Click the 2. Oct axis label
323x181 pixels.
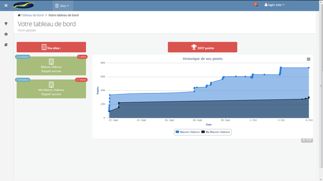[x=253, y=120]
